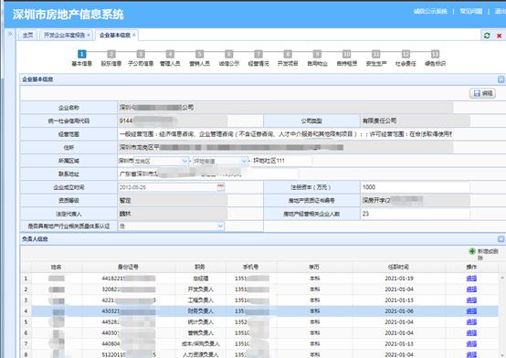
Task: Collapse the 负责人信息 panel
Action: [x=501, y=239]
